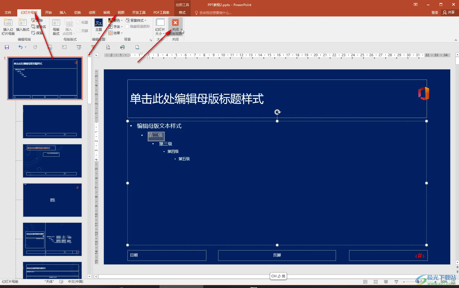Open the 背景样式 background styles dropdown
This screenshot has height=288, width=459.
coord(136,20)
